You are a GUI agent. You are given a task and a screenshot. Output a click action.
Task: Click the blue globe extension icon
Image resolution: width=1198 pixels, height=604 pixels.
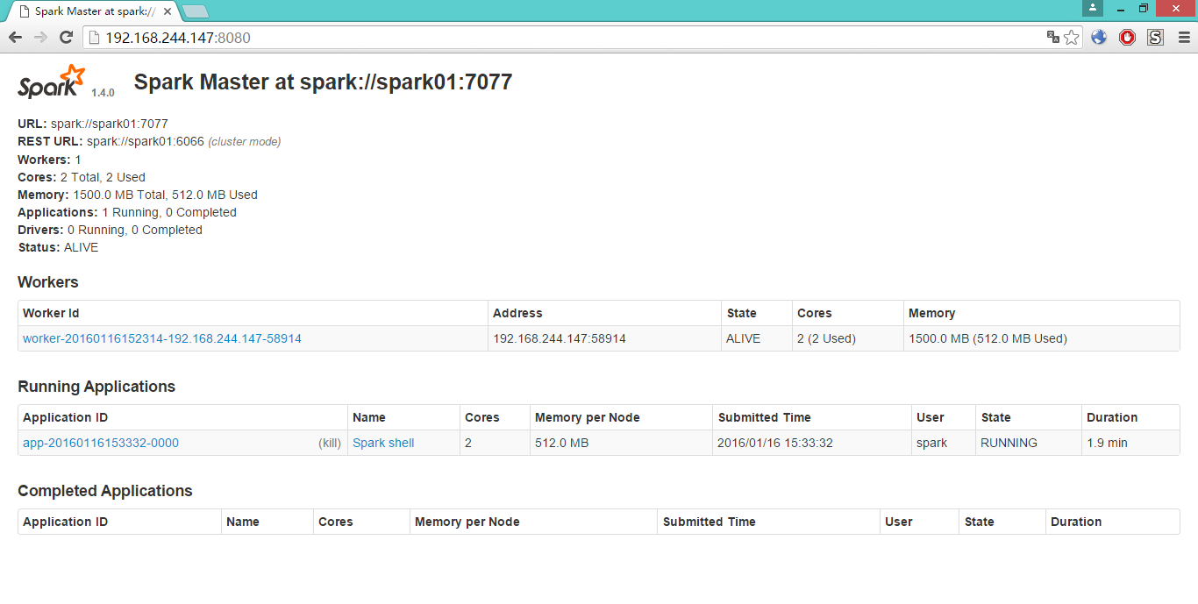[1099, 38]
